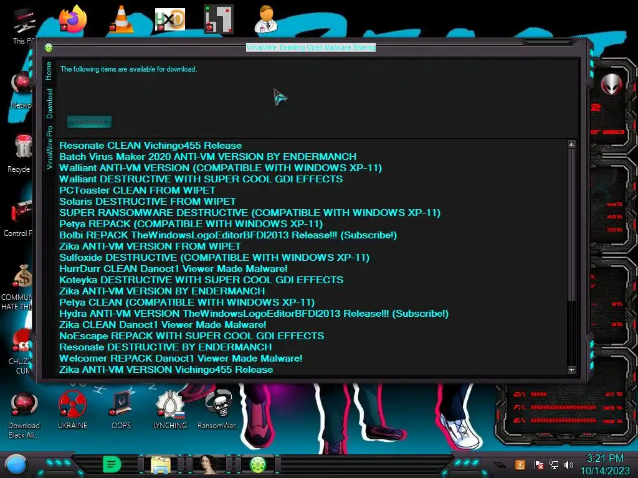Open the RansomWar... skull icon
638x478 pixels.
coord(219,410)
